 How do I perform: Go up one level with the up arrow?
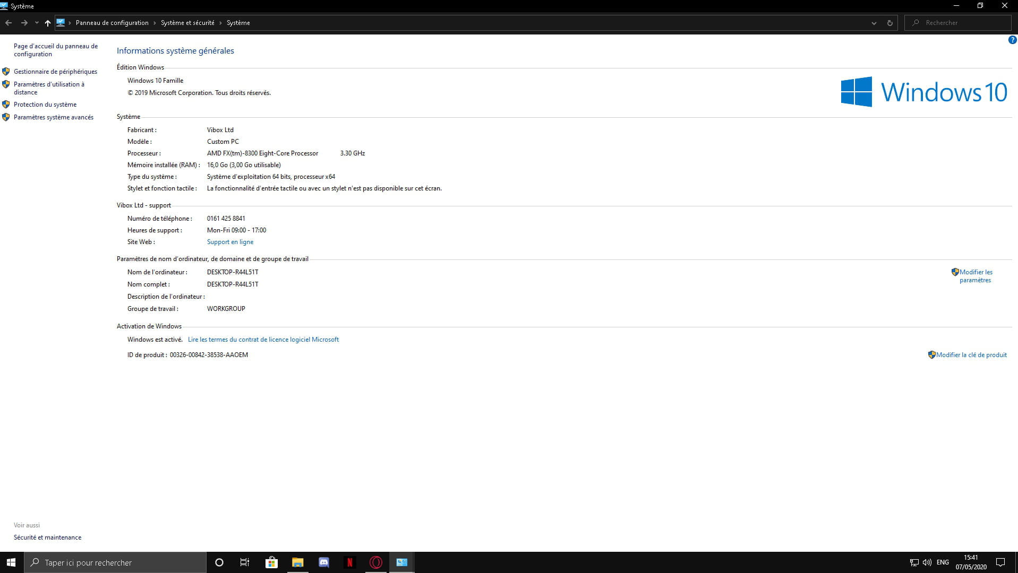click(48, 23)
